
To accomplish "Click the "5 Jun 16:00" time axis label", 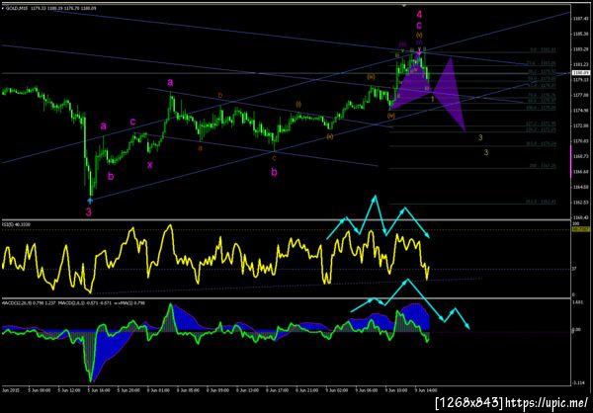I will click(x=97, y=388).
